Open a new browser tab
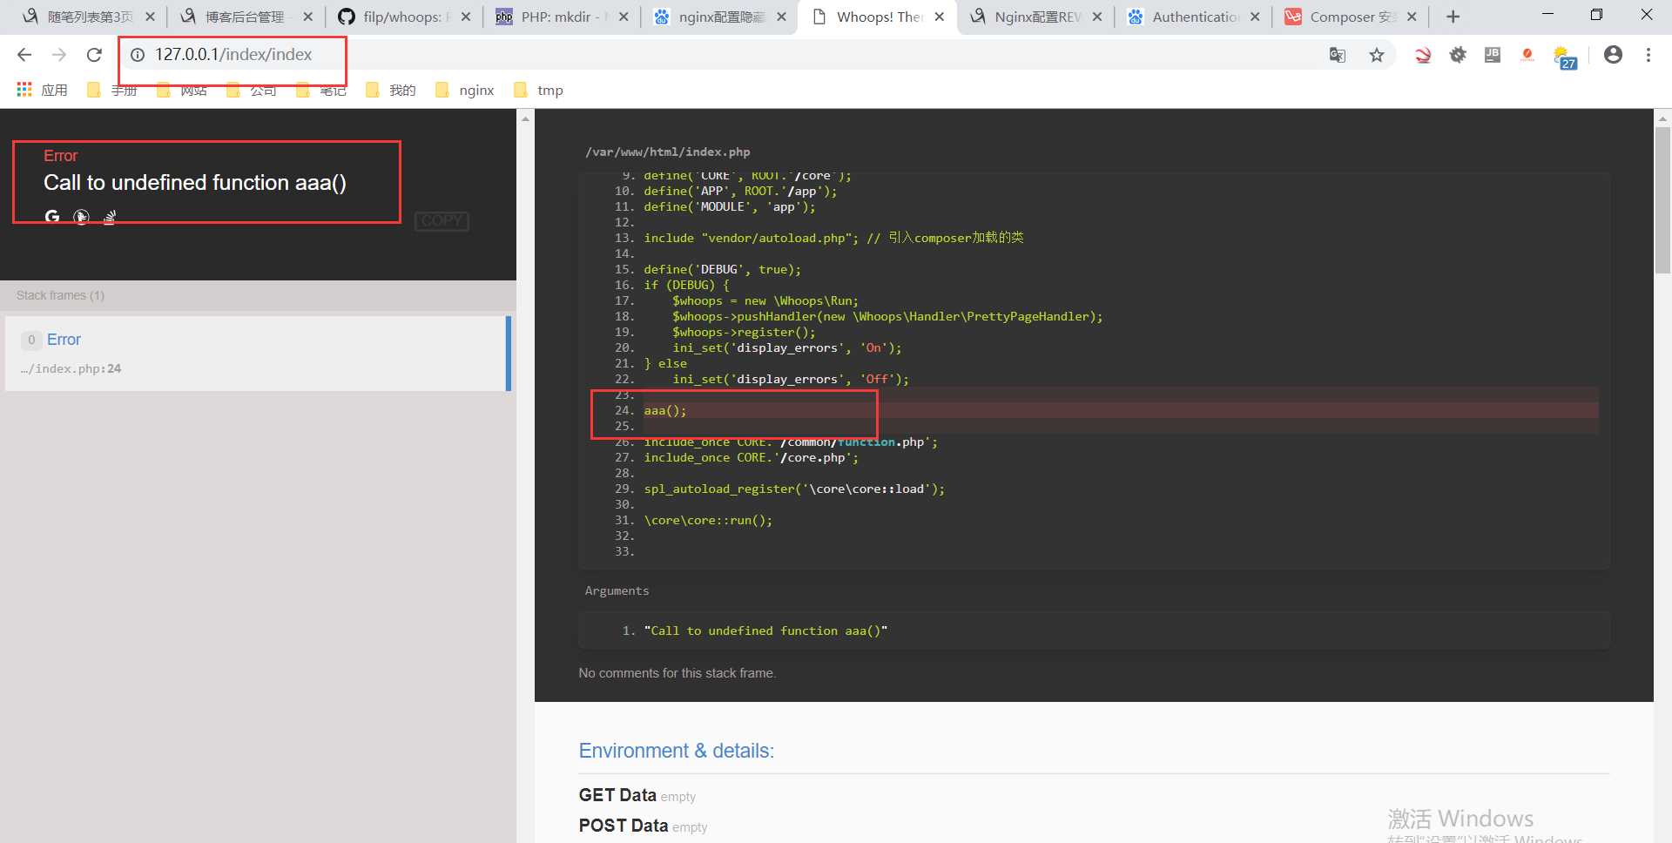 1453,17
